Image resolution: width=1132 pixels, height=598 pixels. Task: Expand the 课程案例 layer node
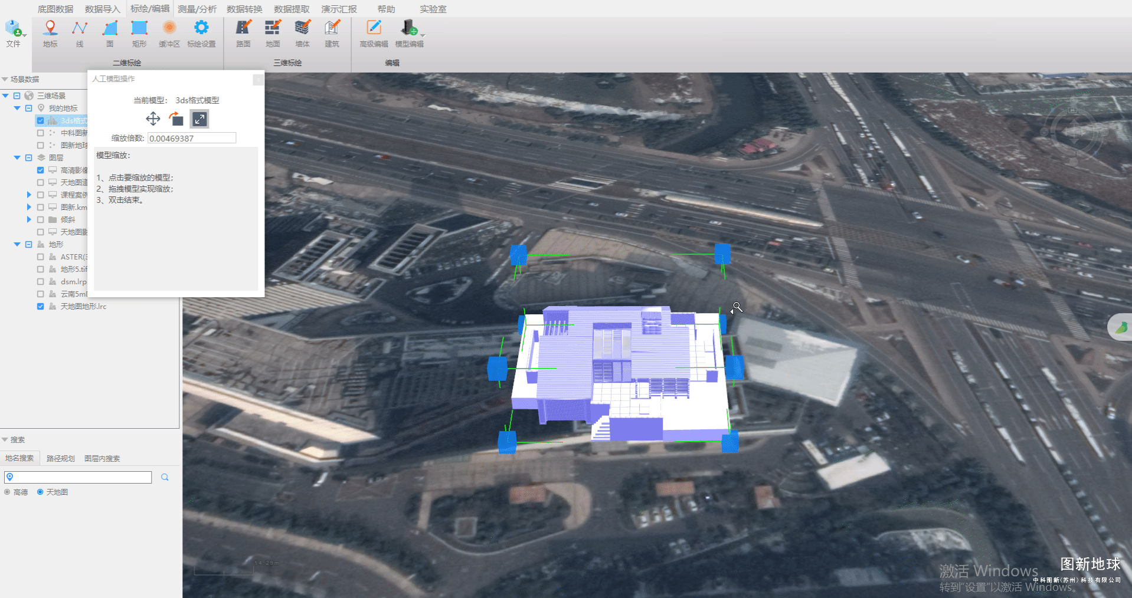pos(29,195)
